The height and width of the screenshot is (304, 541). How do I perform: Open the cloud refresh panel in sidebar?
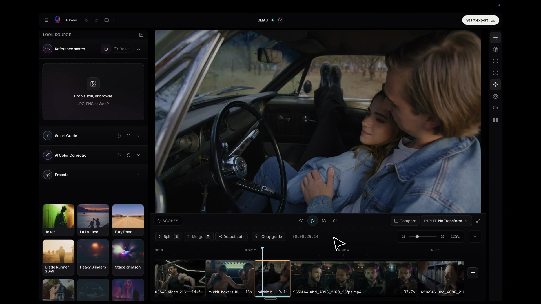[x=495, y=108]
